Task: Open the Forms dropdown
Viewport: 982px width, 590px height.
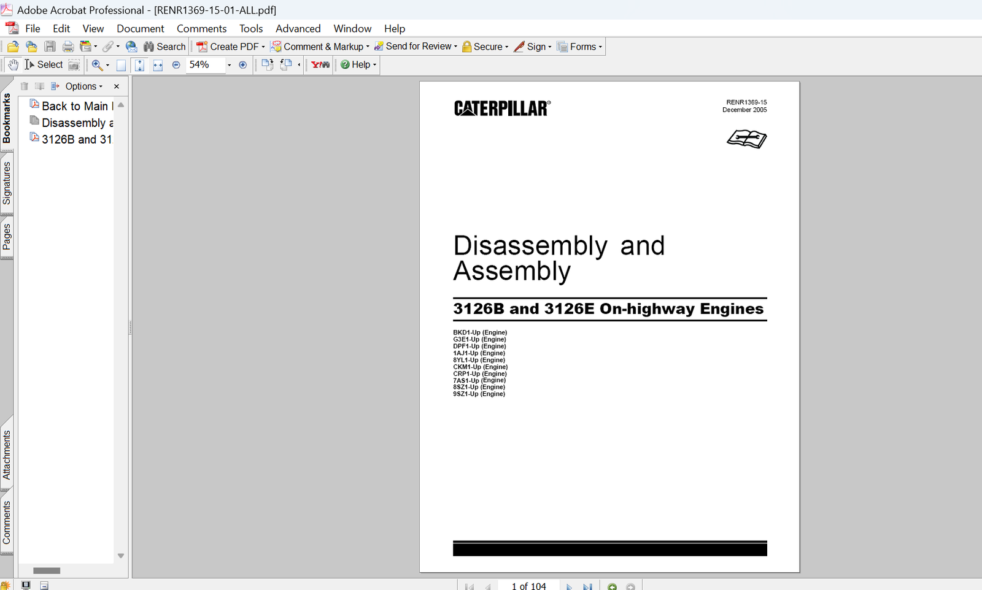Action: tap(579, 47)
